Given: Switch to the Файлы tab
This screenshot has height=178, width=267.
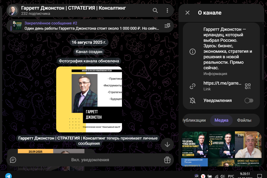Looking at the screenshot, I should point(244,120).
